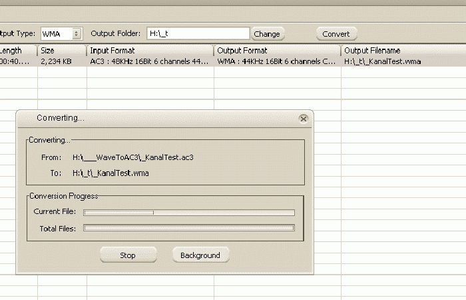The width and height of the screenshot is (466, 300).
Task: Close the Converting dialog
Action: click(304, 119)
